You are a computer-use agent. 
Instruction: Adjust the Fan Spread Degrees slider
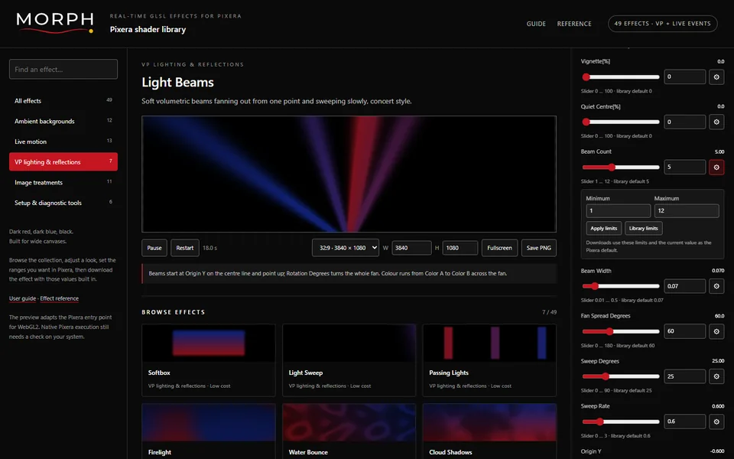(x=620, y=331)
